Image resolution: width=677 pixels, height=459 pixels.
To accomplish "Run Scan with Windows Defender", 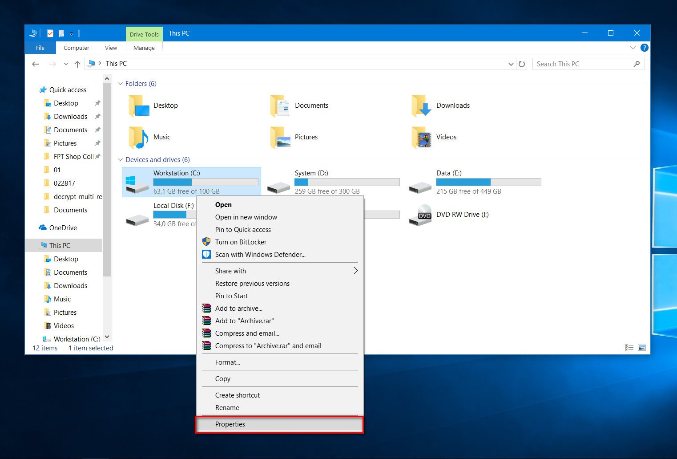I will coord(260,254).
